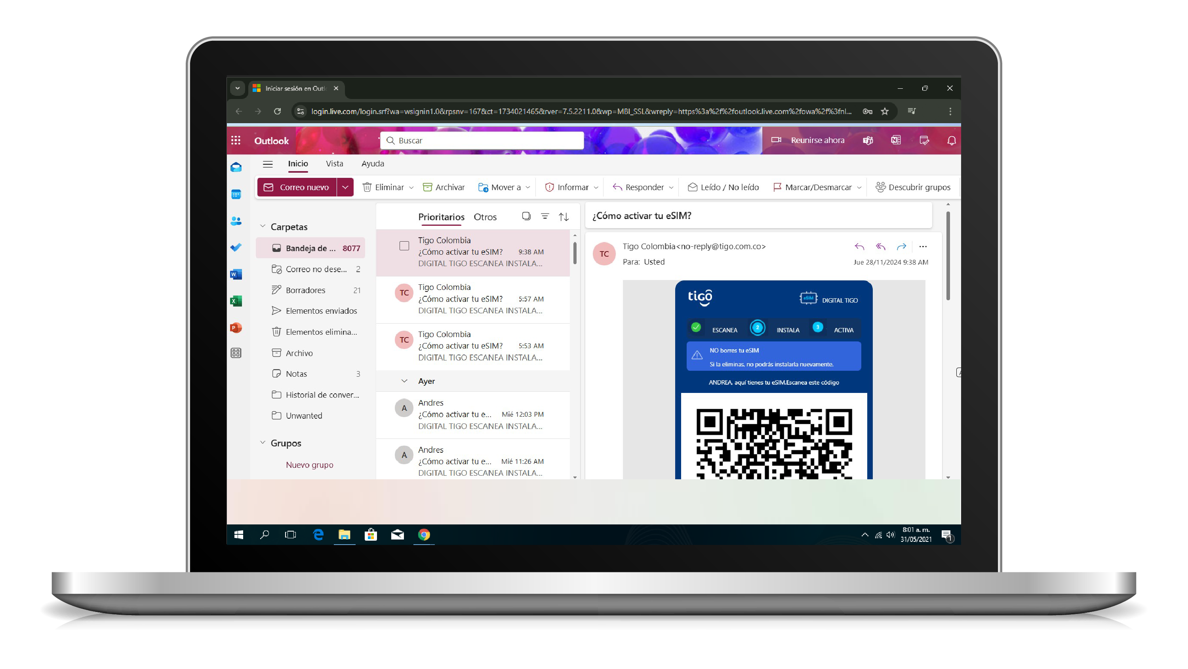Launch PowerPoint from left rail
This screenshot has height=669, width=1188.
click(x=236, y=328)
